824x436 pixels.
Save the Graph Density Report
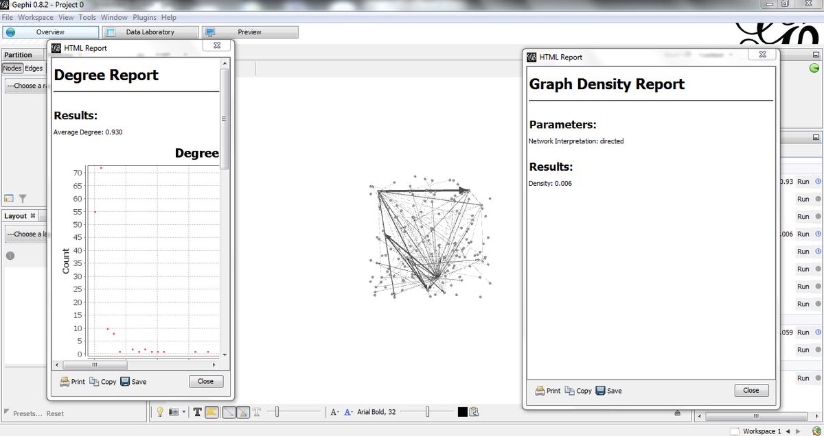click(x=608, y=391)
